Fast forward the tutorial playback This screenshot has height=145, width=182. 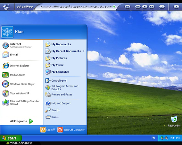[x=152, y=7]
